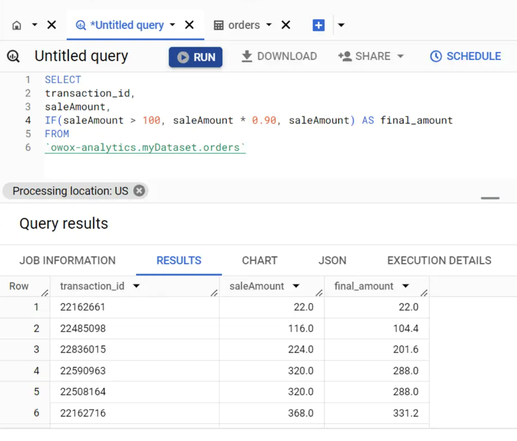This screenshot has height=441, width=517.
Task: View the JSON tab
Action: (332, 260)
